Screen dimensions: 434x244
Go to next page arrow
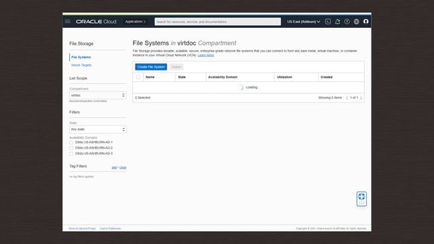[361, 98]
